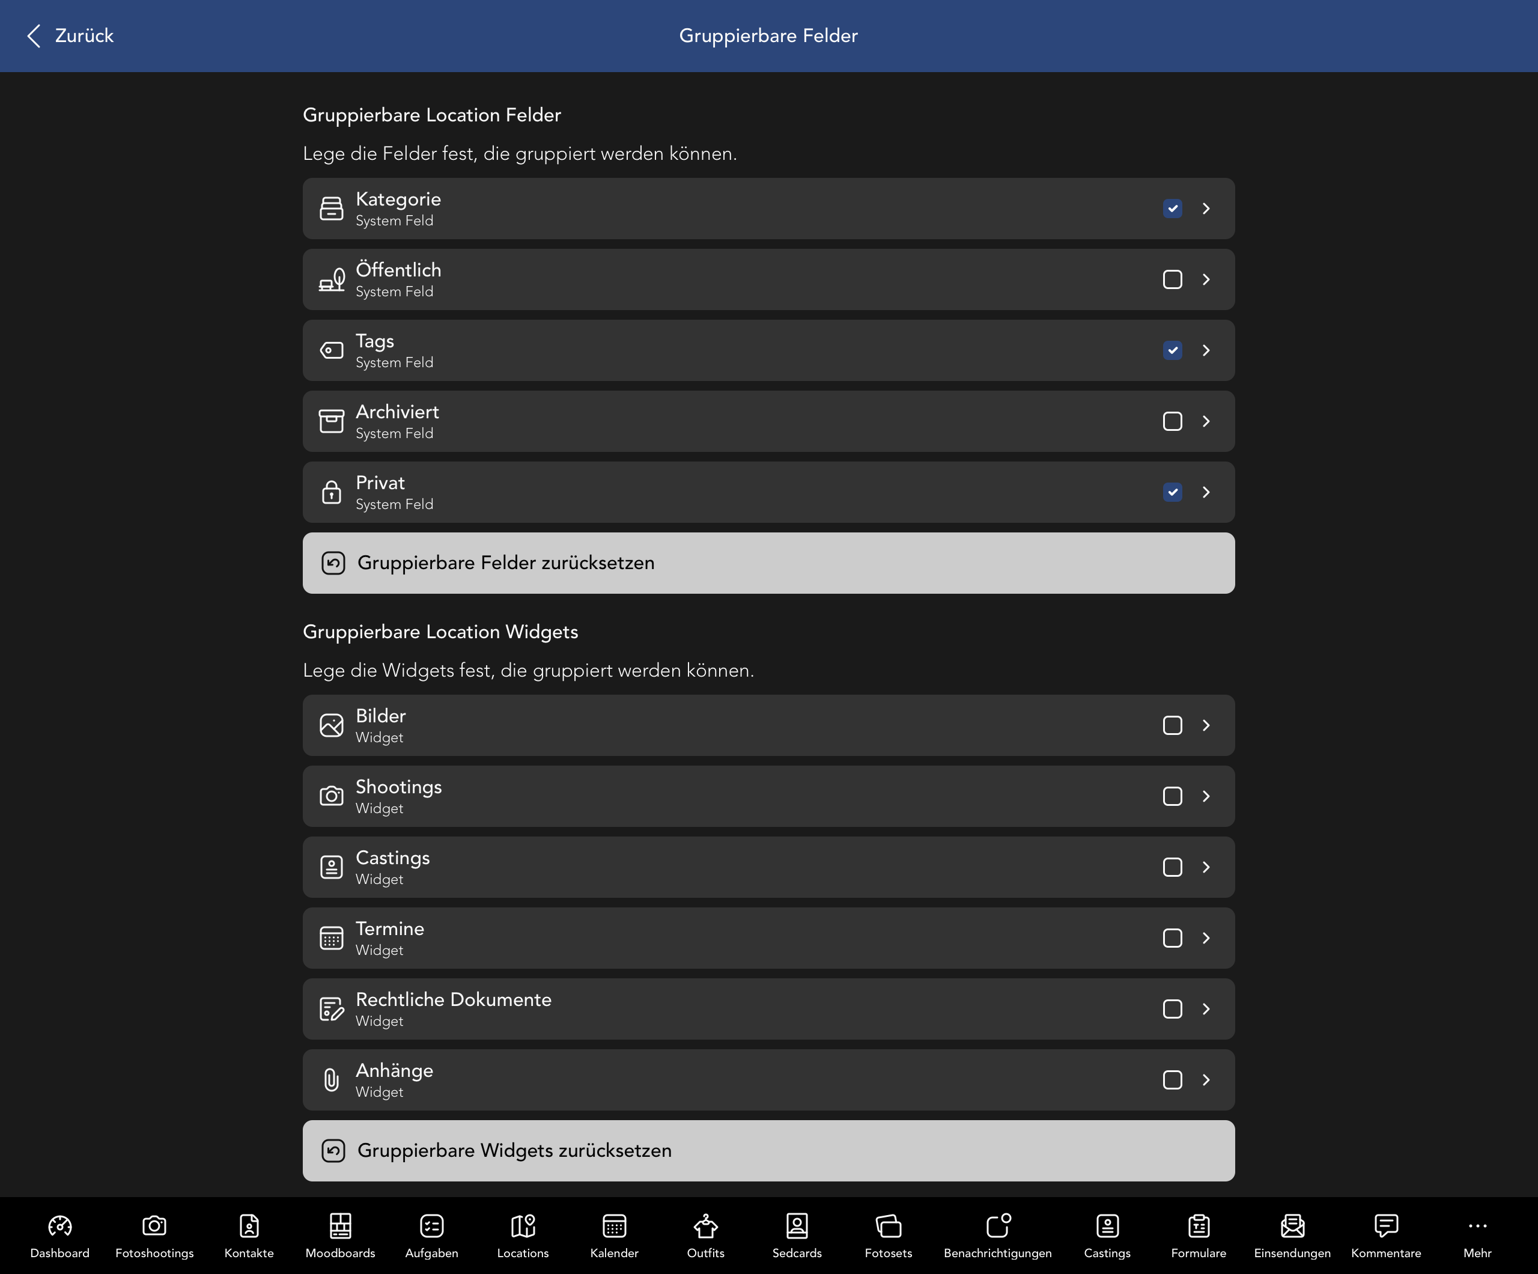Viewport: 1538px width, 1274px height.
Task: Expand Bilder widget chevron
Action: click(x=1206, y=725)
